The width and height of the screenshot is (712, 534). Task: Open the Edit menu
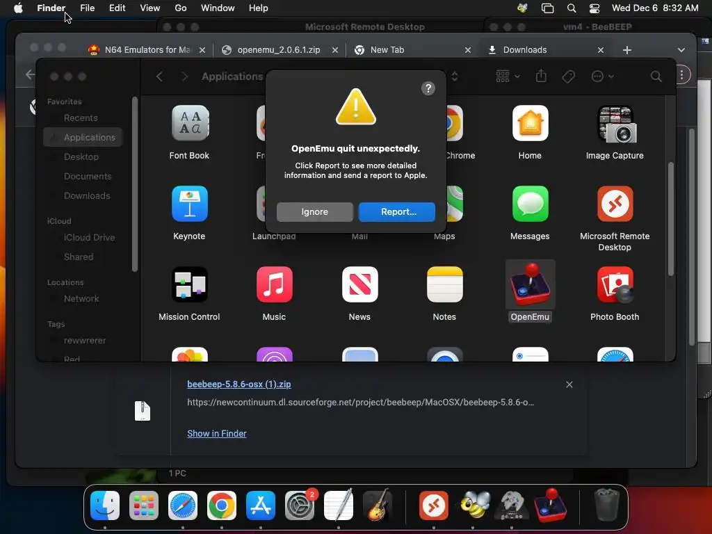117,8
